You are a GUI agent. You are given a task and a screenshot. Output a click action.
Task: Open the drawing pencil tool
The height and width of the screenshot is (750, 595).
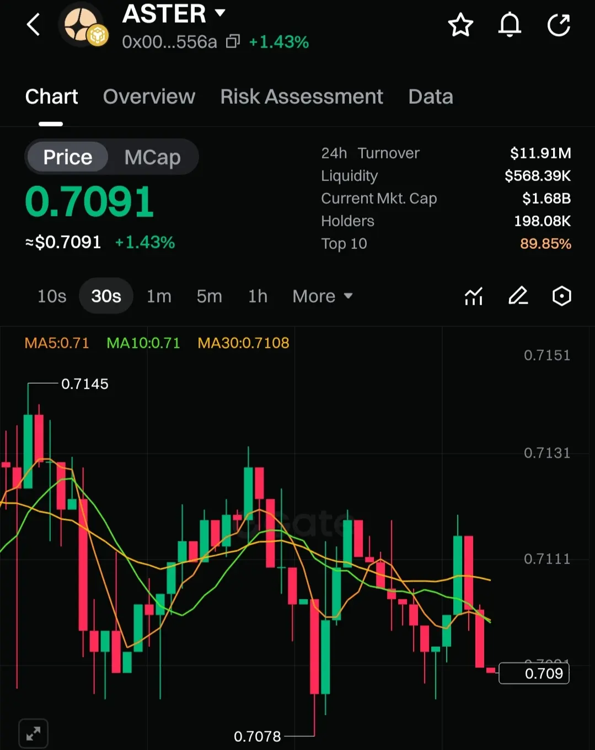(518, 296)
